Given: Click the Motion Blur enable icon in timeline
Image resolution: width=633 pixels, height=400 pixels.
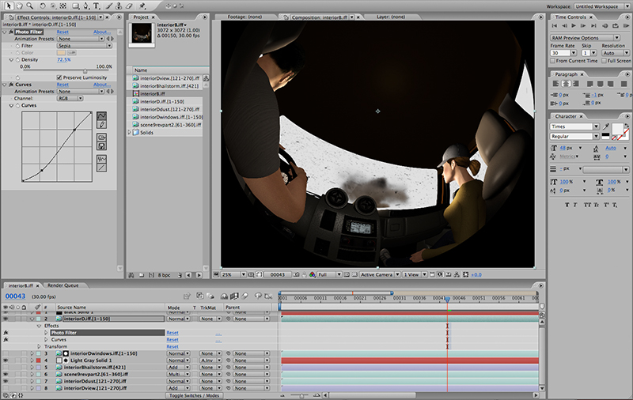Looking at the screenshot, I should [244, 296].
